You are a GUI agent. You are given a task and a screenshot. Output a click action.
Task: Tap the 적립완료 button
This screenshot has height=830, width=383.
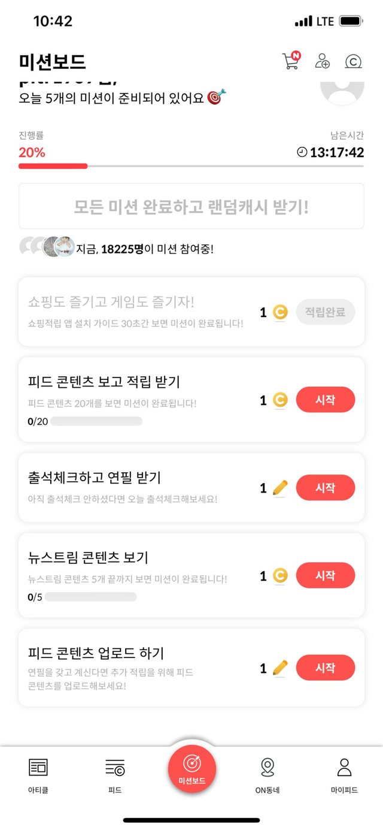coord(325,312)
